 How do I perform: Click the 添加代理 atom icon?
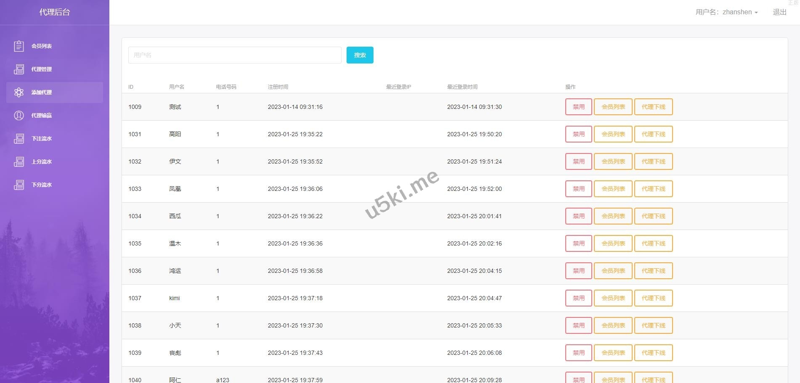(19, 92)
